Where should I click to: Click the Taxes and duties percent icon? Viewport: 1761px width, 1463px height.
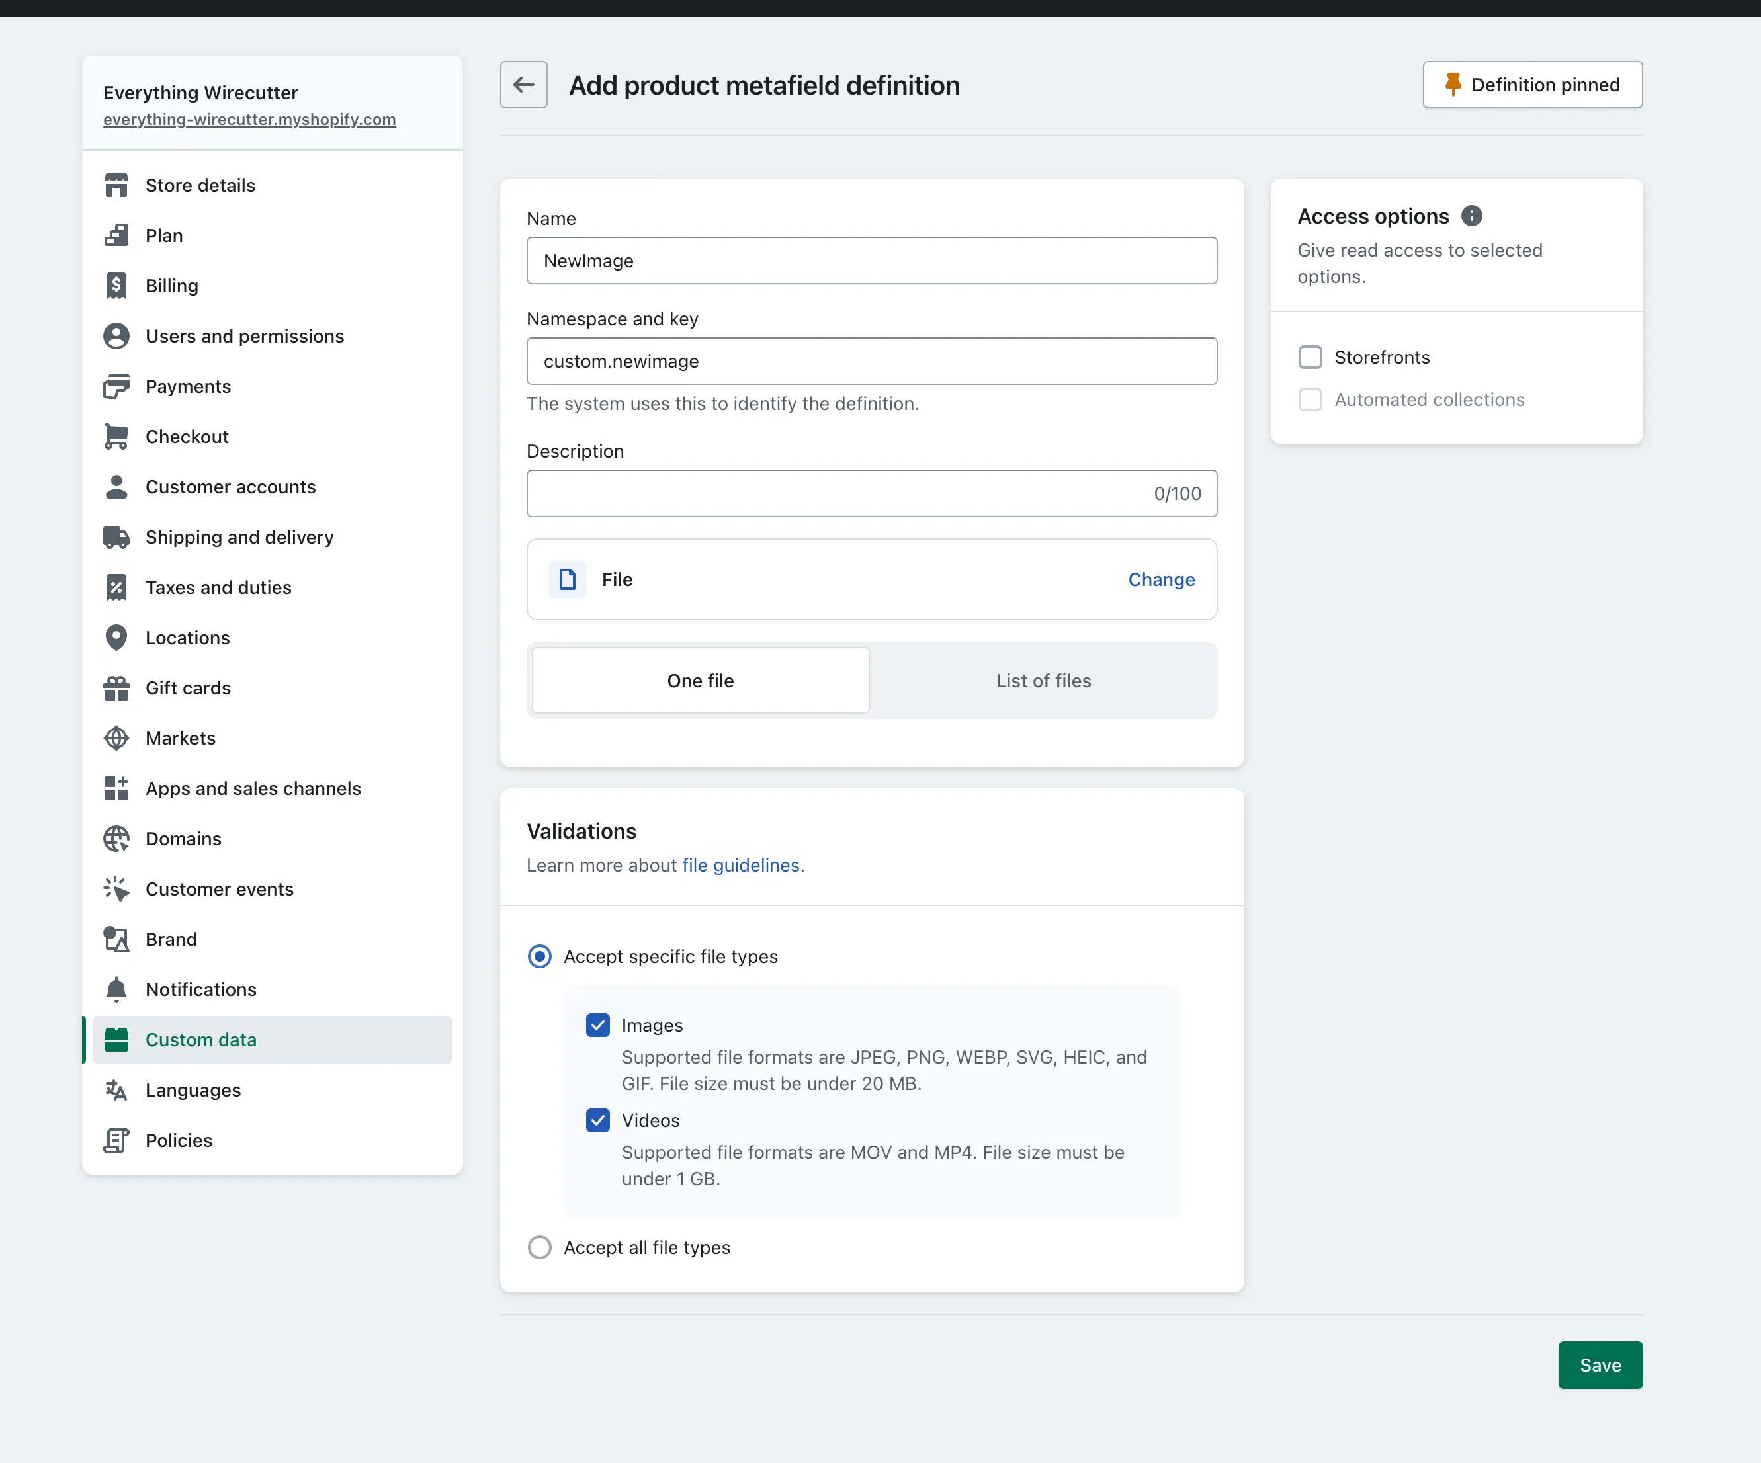click(116, 588)
